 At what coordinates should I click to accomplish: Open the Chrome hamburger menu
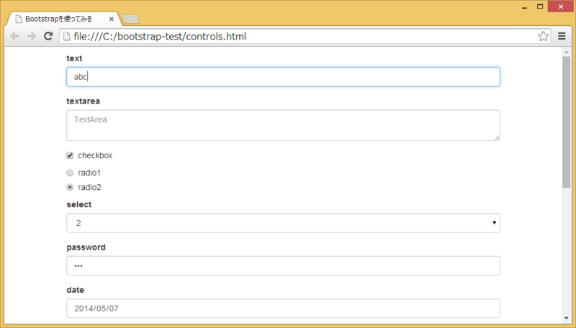click(562, 36)
